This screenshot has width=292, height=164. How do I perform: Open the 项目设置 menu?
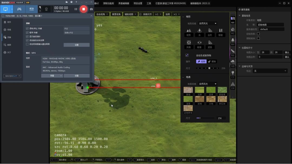pos(138,4)
